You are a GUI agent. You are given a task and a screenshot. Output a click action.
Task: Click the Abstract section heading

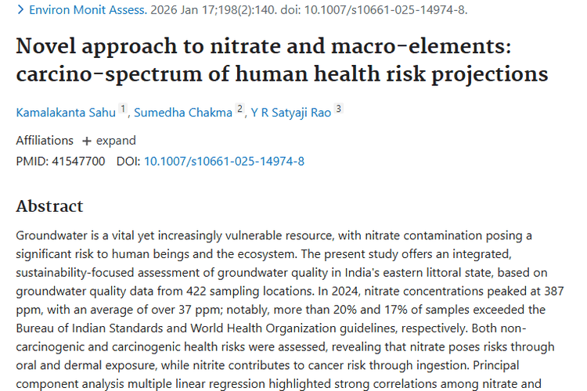pyautogui.click(x=49, y=206)
